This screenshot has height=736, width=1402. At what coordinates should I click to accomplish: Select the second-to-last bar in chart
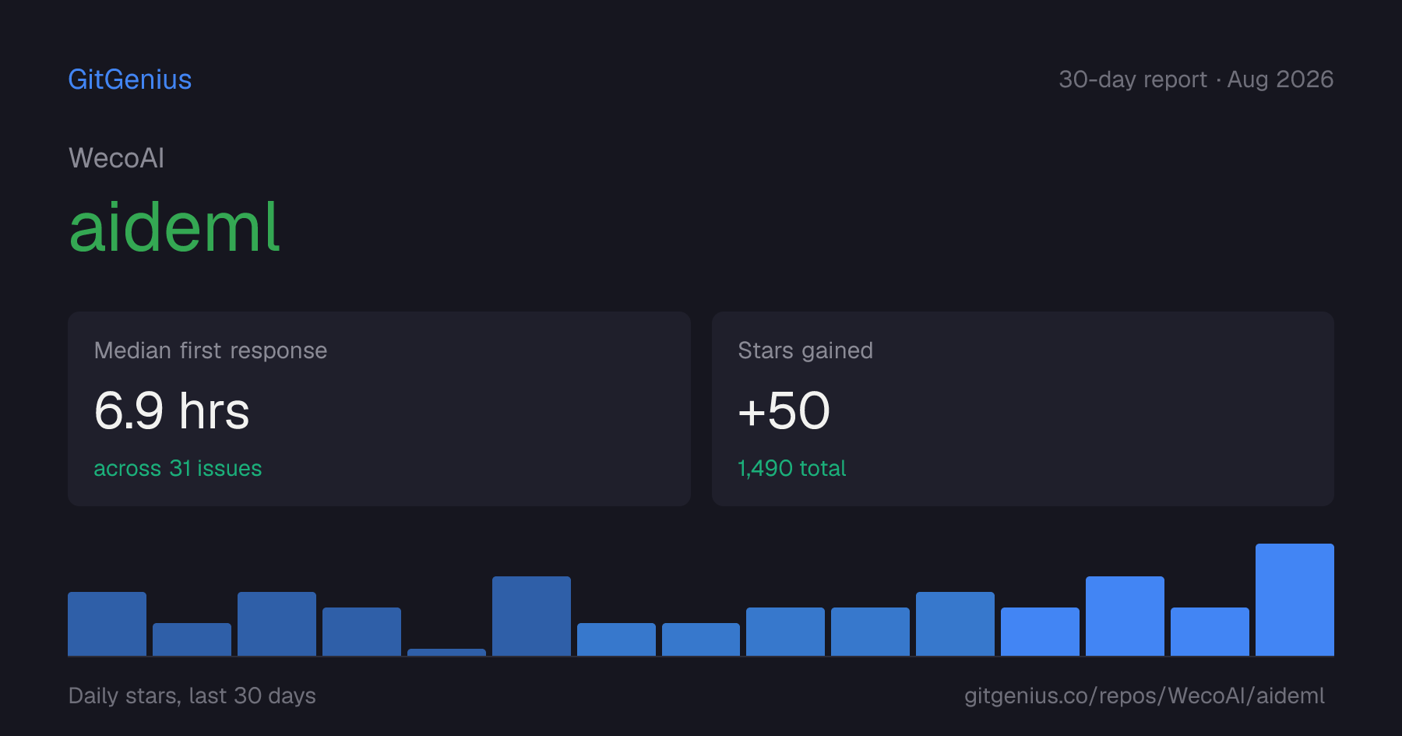1210,632
